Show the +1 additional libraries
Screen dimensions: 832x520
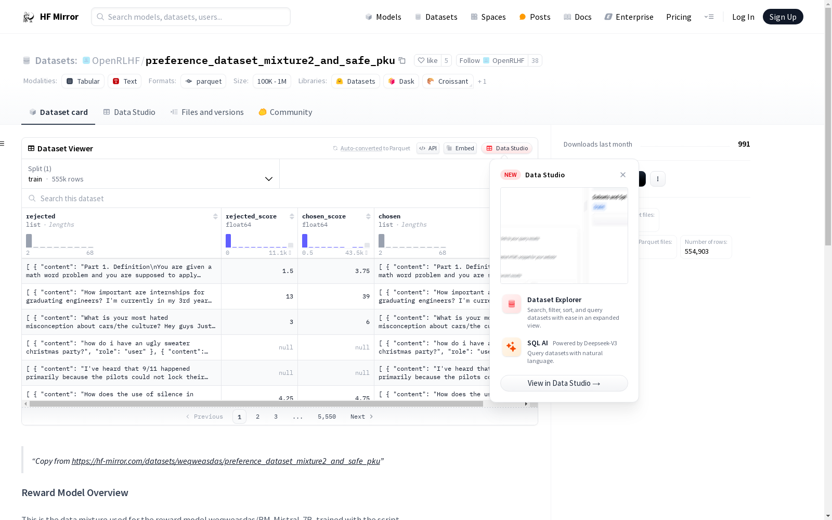tap(482, 81)
